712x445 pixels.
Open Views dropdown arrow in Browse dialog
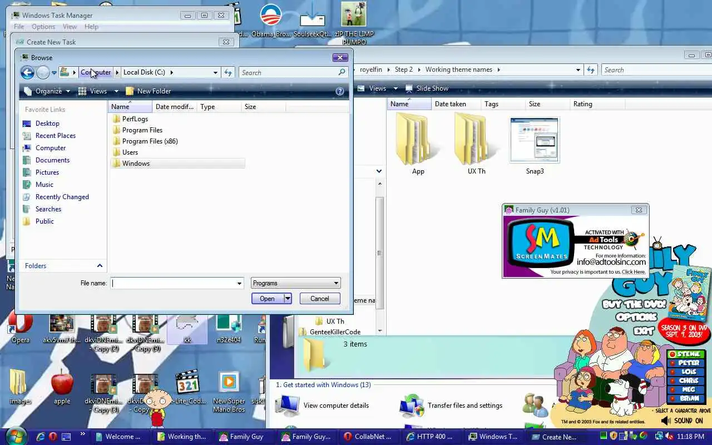point(116,91)
